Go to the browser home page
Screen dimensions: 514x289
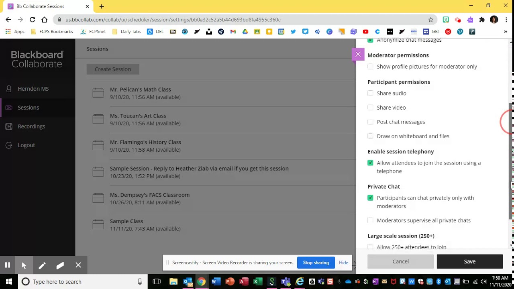[x=45, y=19]
